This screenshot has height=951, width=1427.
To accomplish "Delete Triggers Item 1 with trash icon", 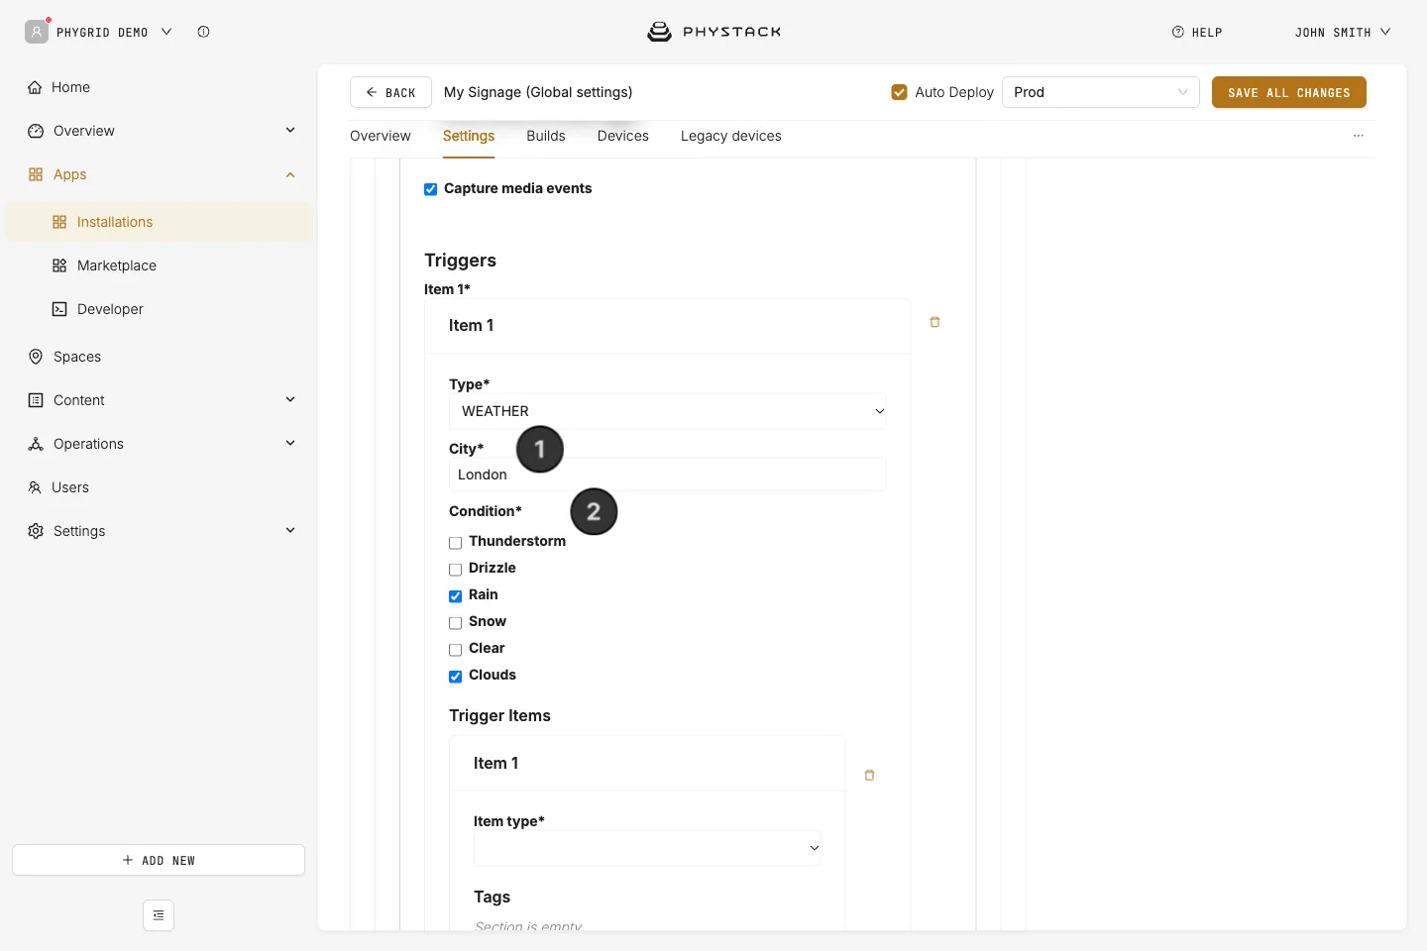I will [934, 322].
